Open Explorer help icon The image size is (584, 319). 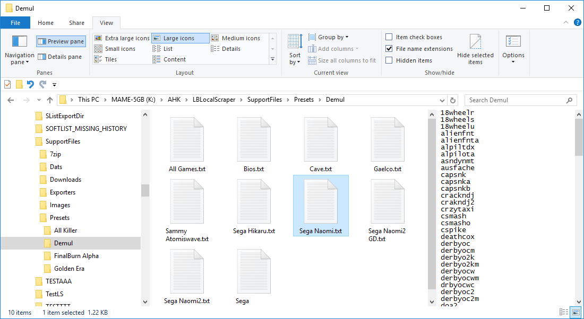[577, 23]
